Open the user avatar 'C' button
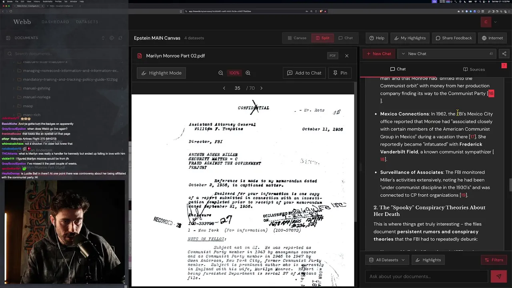The height and width of the screenshot is (288, 512). tap(486, 22)
